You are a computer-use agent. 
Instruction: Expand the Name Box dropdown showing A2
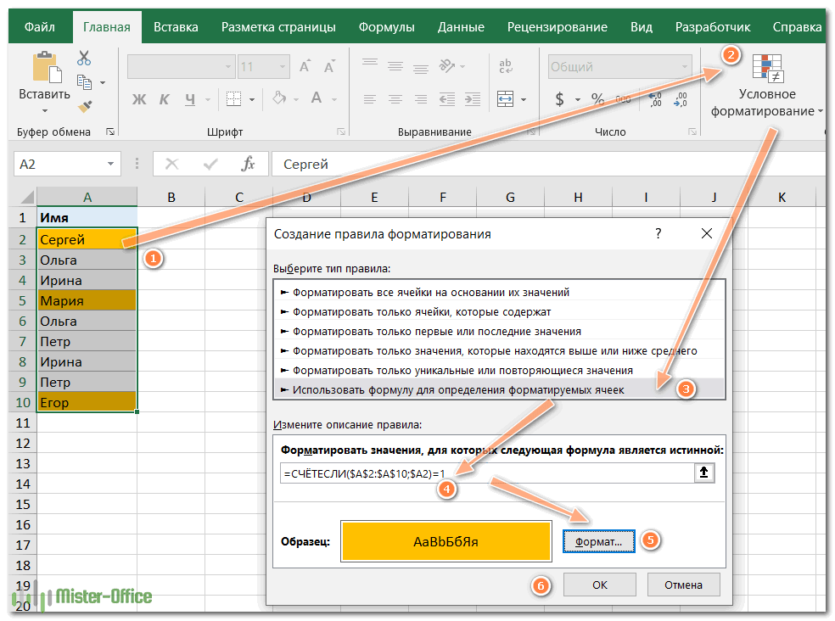111,164
